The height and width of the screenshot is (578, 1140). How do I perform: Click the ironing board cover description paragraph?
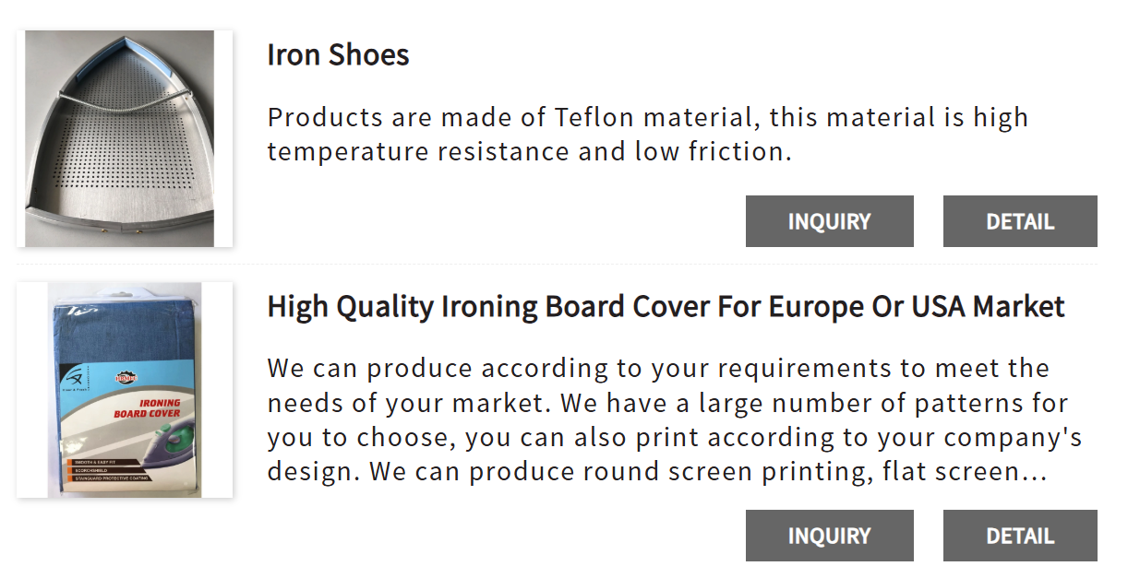point(665,419)
